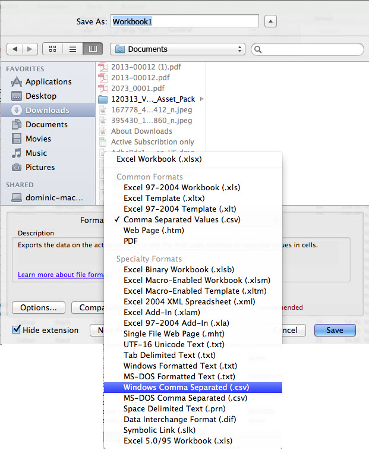Expand the Asset_Pack folder arrow

click(202, 99)
